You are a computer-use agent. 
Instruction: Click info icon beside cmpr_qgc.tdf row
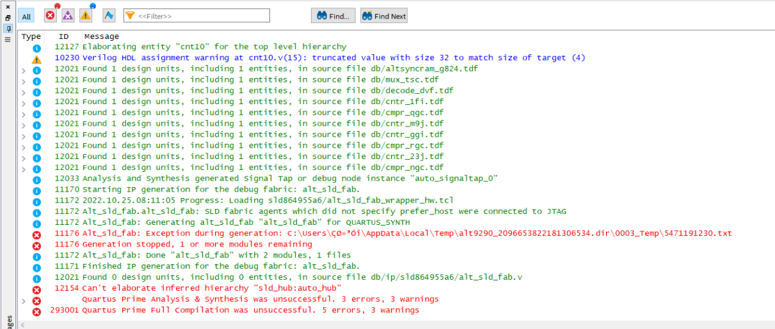coord(36,114)
